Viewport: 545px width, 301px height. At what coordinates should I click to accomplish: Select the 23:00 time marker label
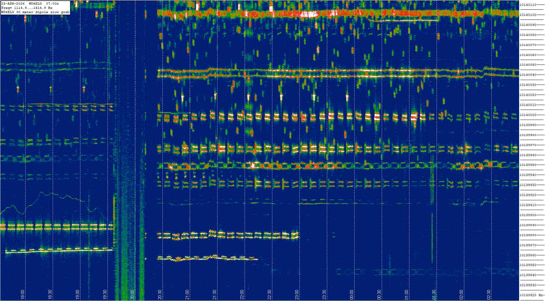pos(297,294)
